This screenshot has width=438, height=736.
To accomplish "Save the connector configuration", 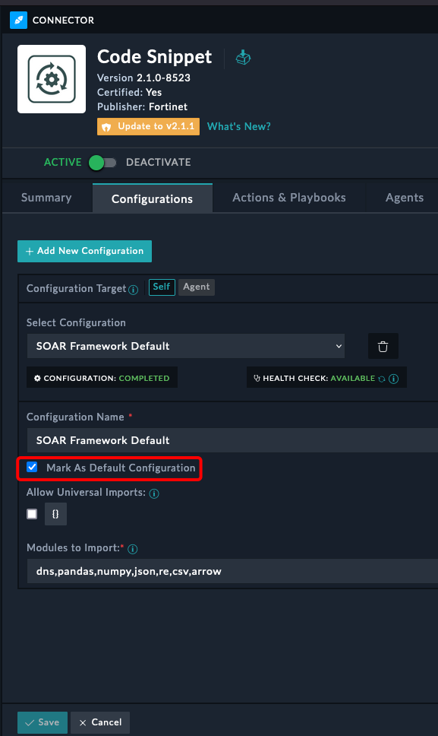I will click(x=43, y=722).
